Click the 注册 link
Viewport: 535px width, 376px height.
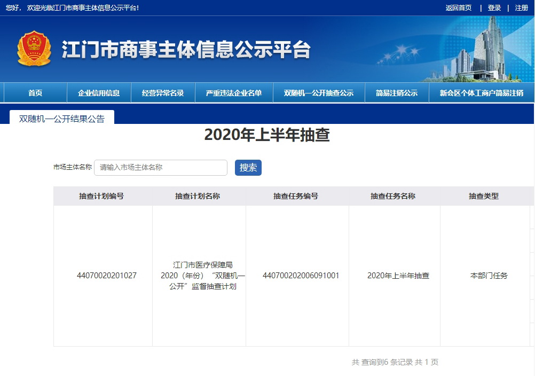click(x=521, y=8)
